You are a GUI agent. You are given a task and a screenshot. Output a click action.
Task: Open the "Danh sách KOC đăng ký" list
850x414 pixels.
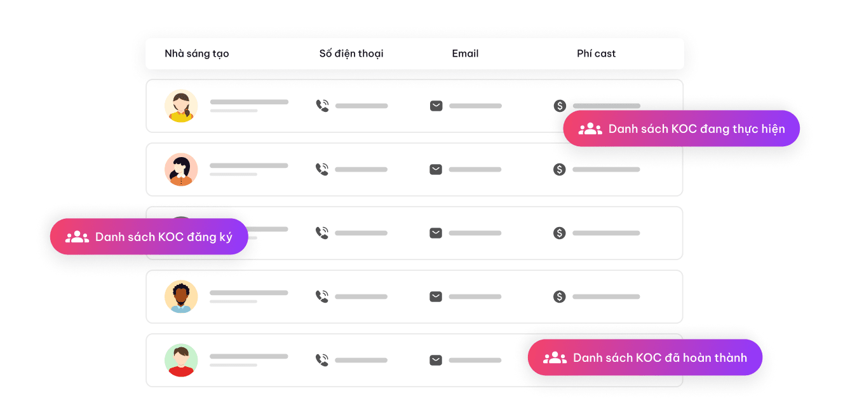pos(149,237)
